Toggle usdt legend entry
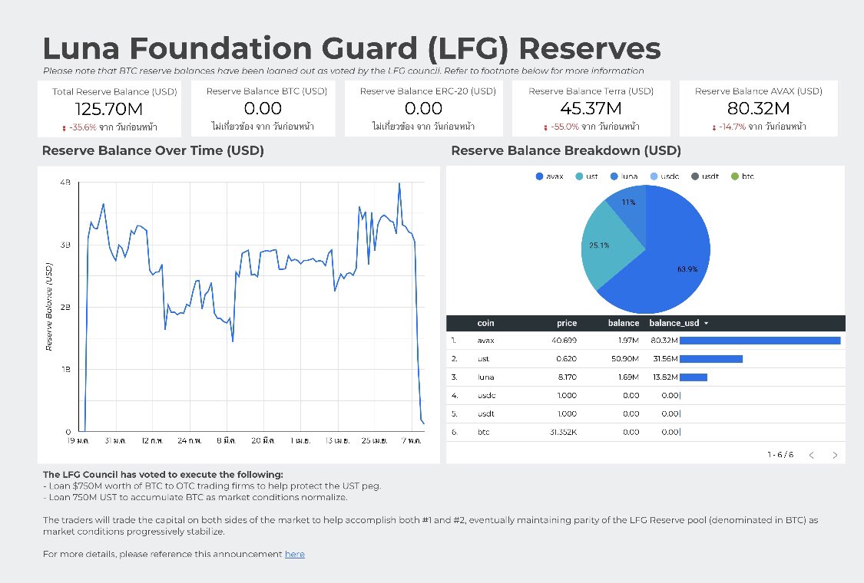Viewport: 864px width, 583px height. 705,176
